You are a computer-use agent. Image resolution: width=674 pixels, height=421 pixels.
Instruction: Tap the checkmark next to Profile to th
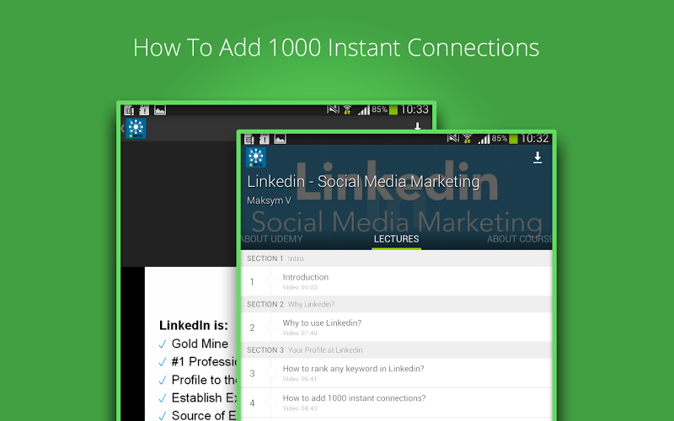163,381
